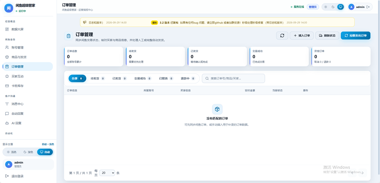Switch to the 待发货 filter tab
This screenshot has height=183, width=380.
click(98, 79)
